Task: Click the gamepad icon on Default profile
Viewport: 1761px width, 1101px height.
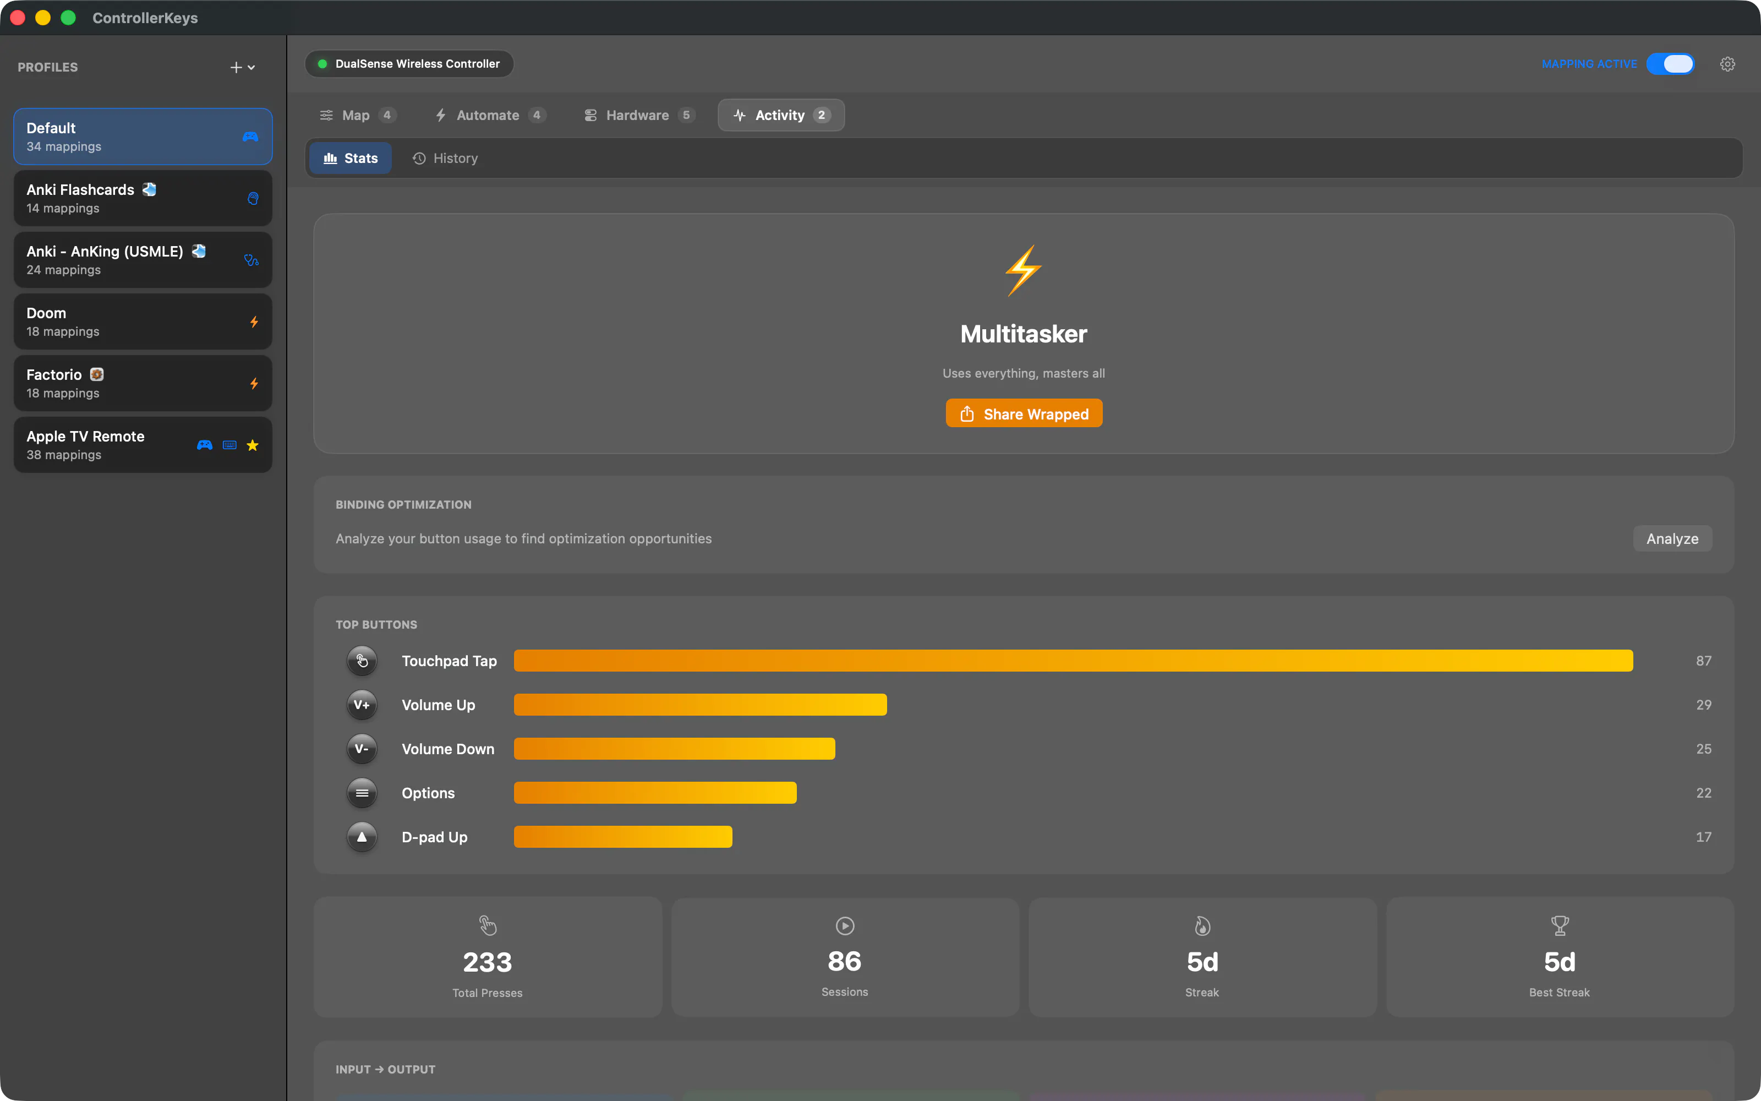Action: [250, 137]
